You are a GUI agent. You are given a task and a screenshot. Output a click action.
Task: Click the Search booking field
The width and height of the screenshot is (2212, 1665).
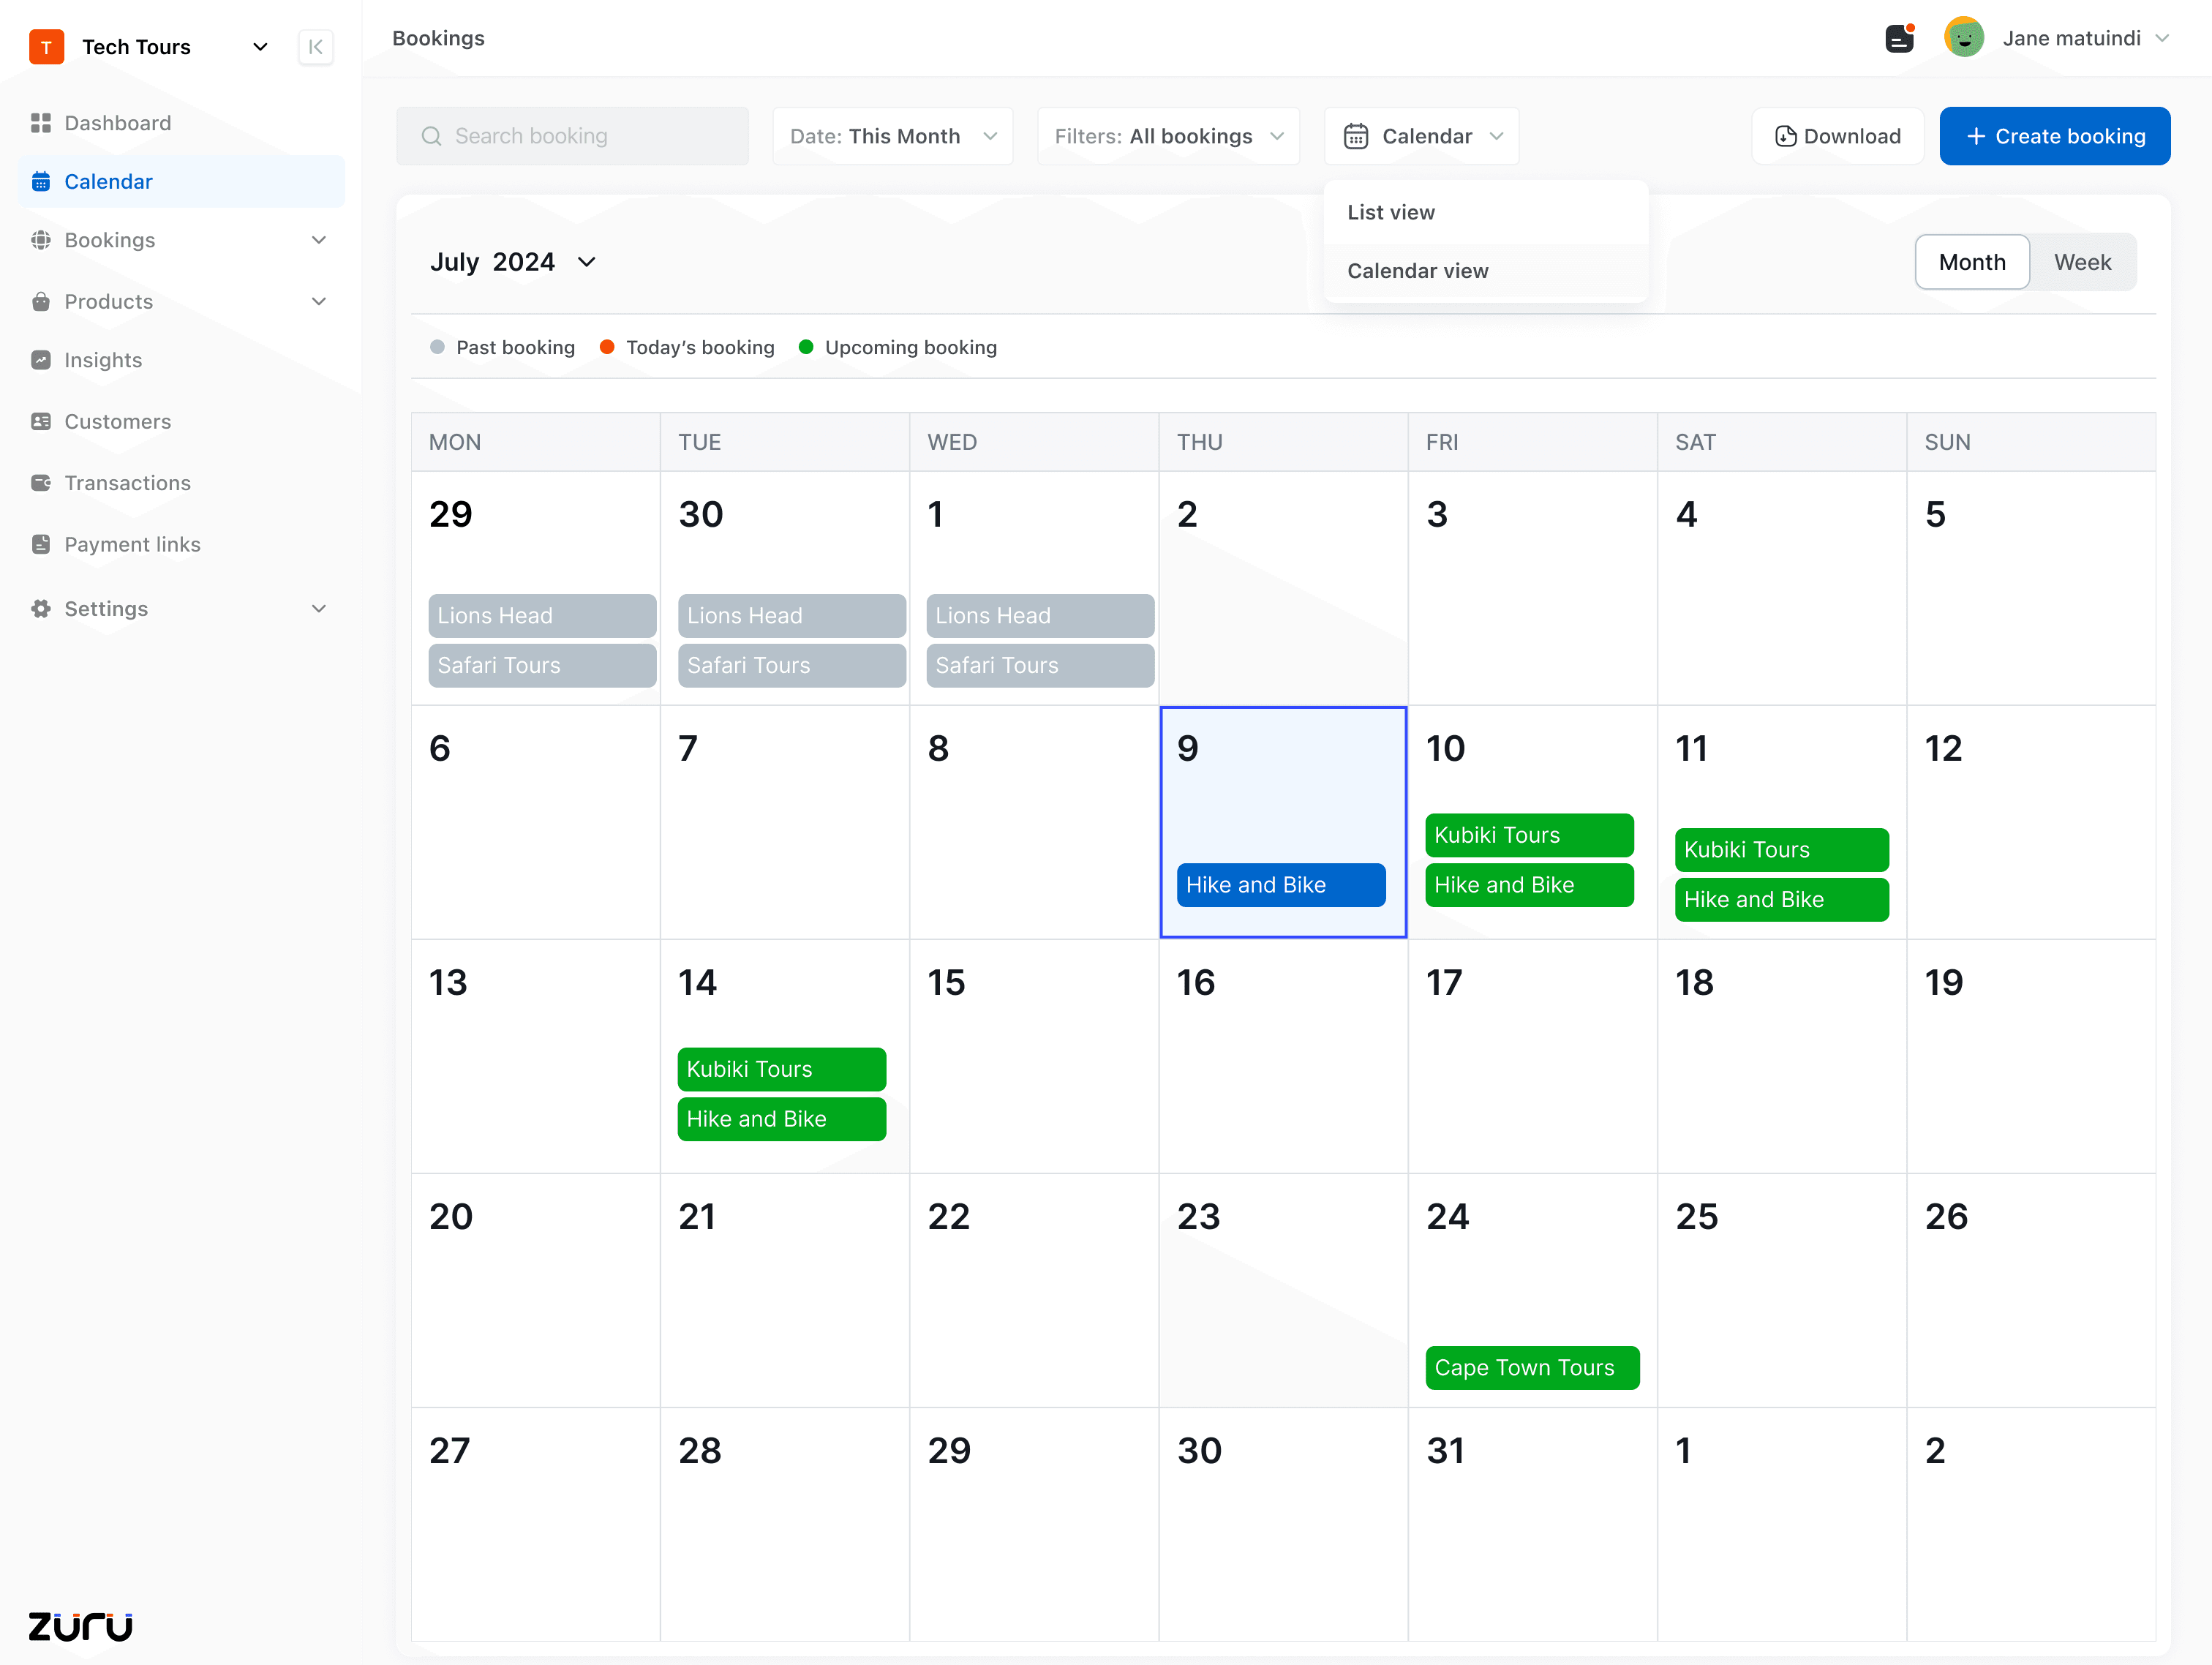coord(572,136)
